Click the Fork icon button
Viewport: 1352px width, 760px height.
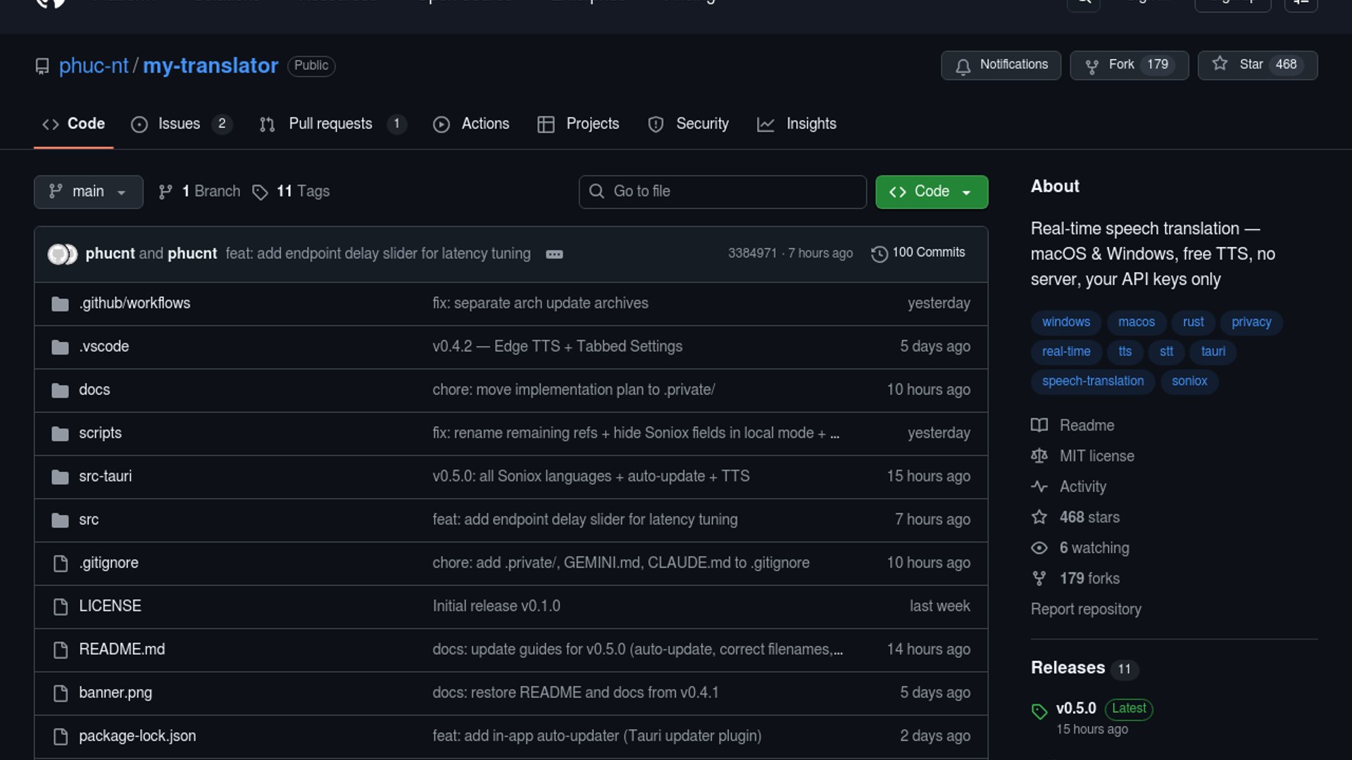click(1091, 66)
